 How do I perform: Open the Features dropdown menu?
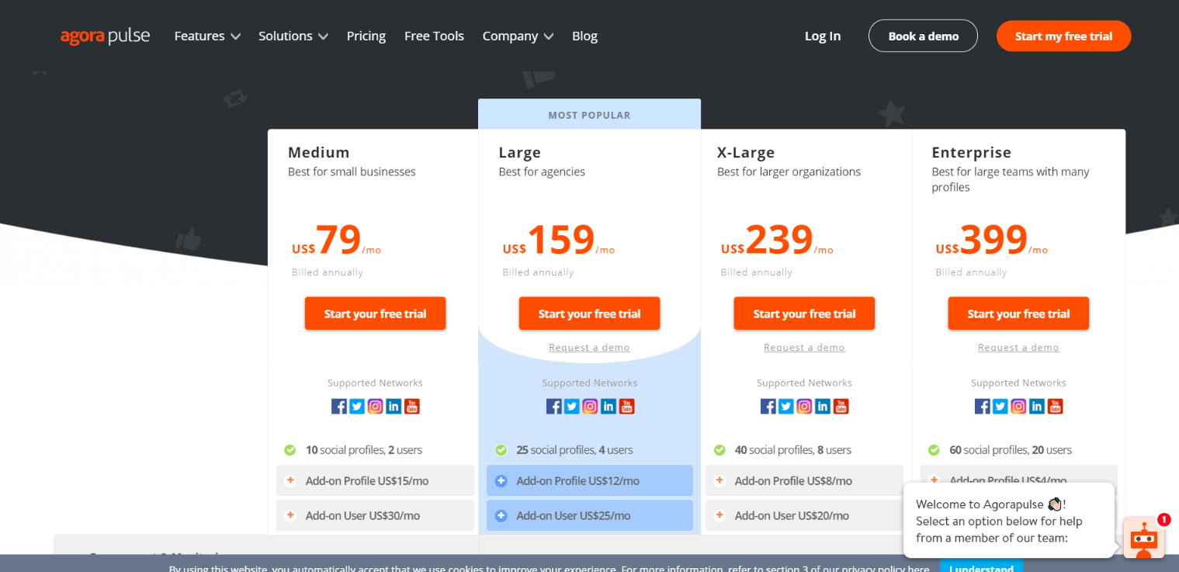point(207,36)
